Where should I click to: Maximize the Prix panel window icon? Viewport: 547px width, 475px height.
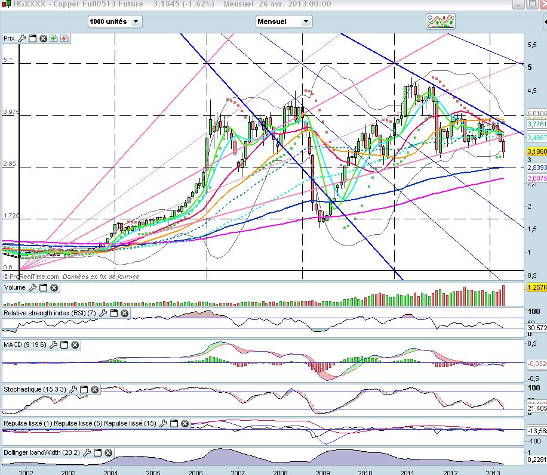click(32, 38)
